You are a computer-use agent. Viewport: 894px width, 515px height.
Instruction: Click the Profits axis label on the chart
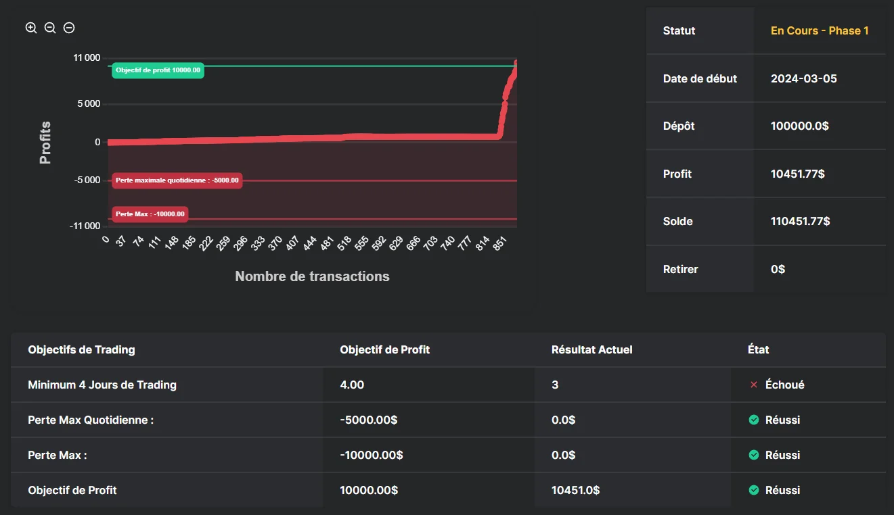[45, 142]
